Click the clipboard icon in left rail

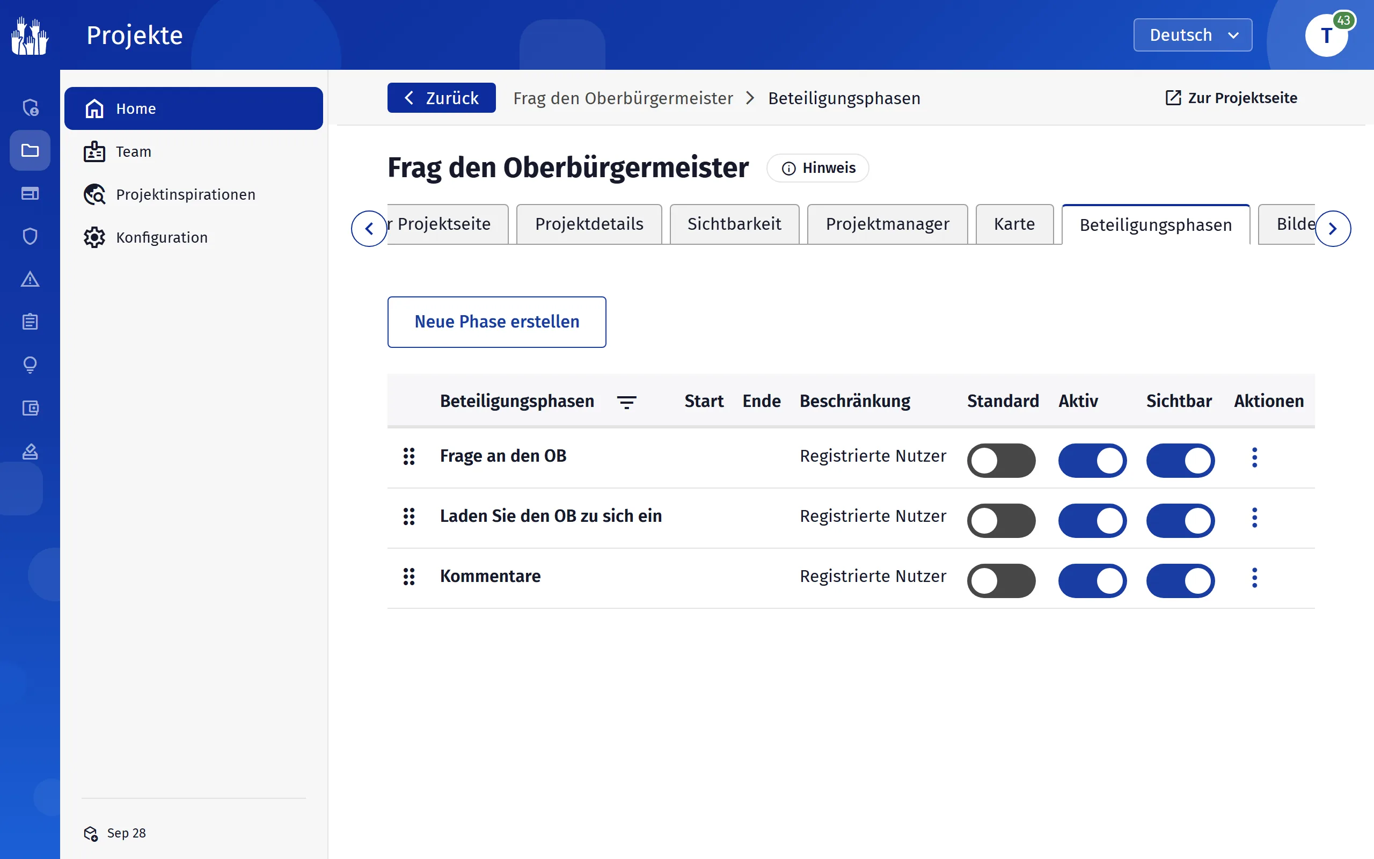pyautogui.click(x=30, y=322)
